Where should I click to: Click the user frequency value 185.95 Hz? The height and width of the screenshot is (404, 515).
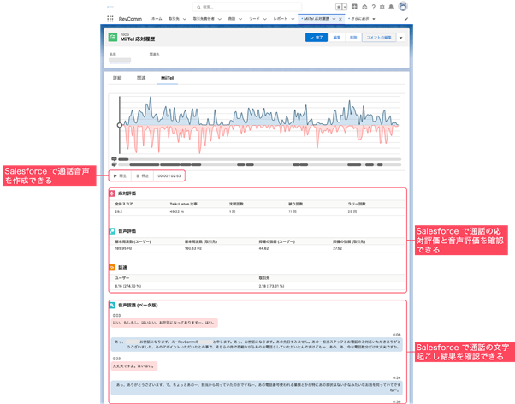123,248
